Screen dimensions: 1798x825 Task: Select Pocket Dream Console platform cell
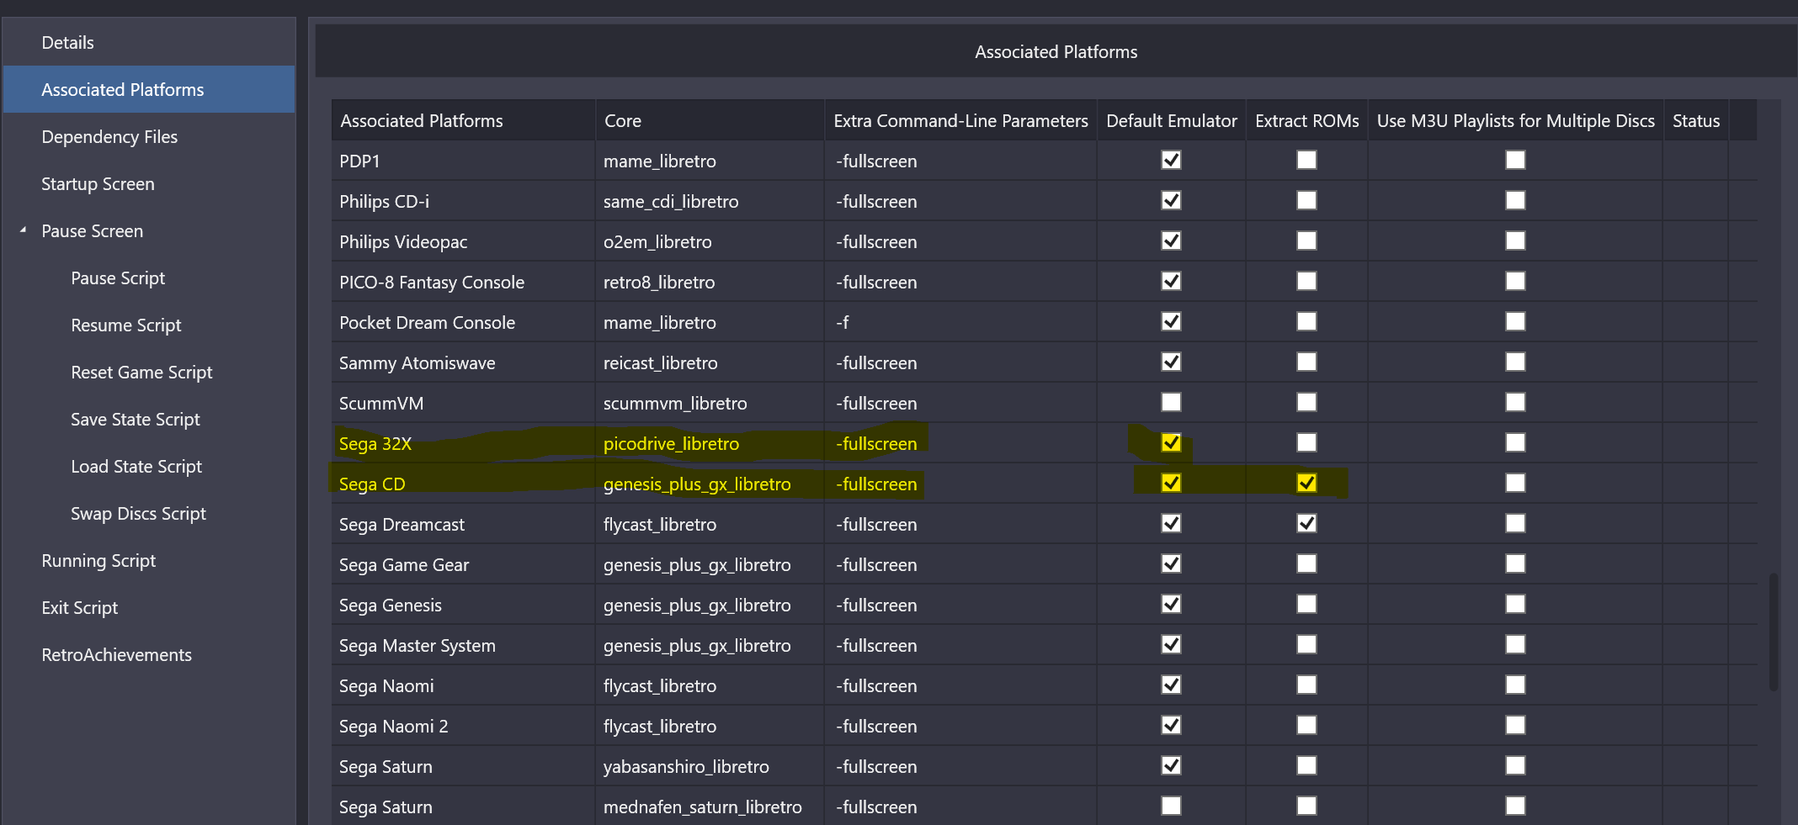tap(464, 322)
